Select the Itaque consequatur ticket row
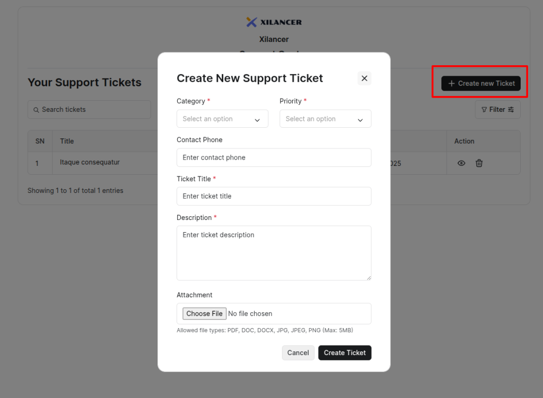The height and width of the screenshot is (398, 543). click(x=90, y=163)
